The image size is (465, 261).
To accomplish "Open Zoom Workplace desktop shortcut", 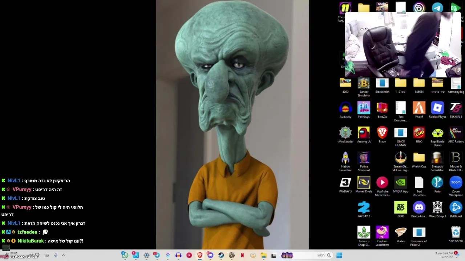I will (x=456, y=186).
